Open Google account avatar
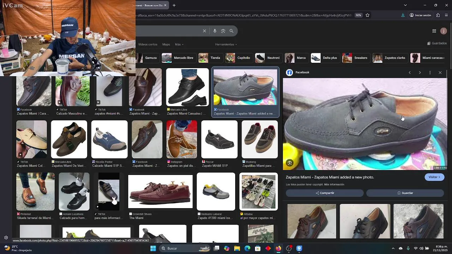The width and height of the screenshot is (452, 254). click(x=444, y=31)
